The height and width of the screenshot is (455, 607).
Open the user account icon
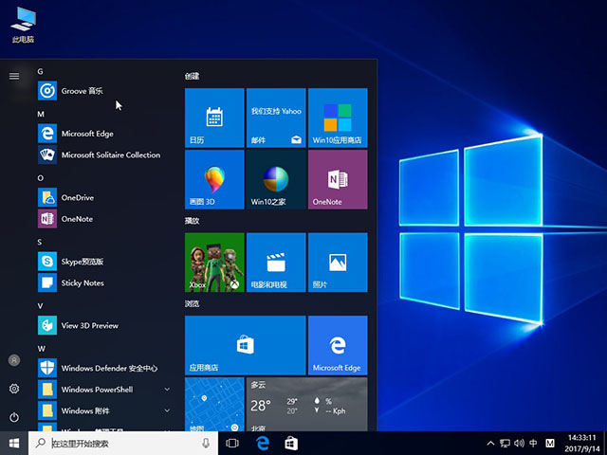click(14, 360)
